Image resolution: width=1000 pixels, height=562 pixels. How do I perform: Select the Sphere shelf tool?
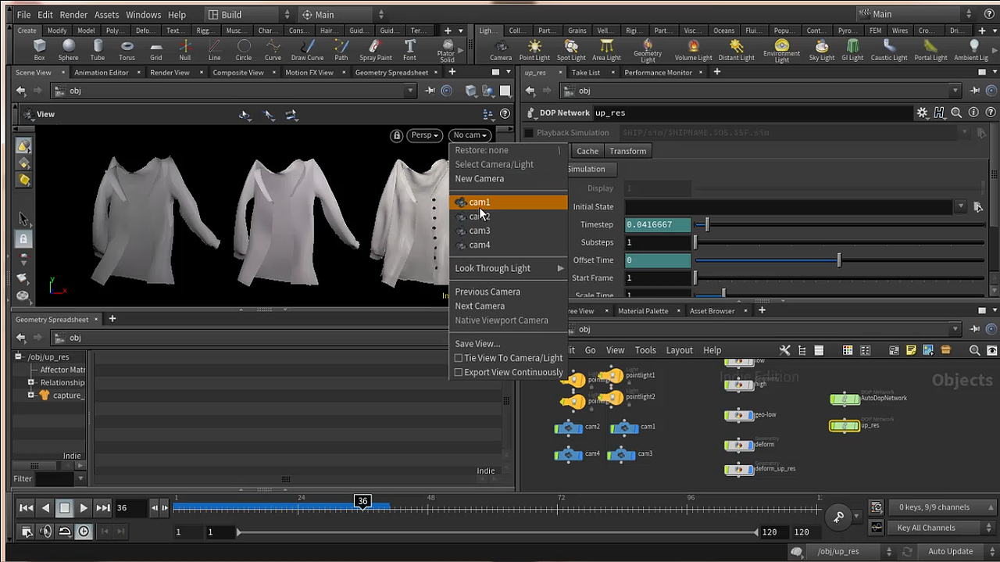[68, 49]
